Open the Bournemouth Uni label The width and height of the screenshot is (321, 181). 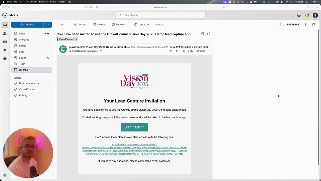click(x=31, y=83)
